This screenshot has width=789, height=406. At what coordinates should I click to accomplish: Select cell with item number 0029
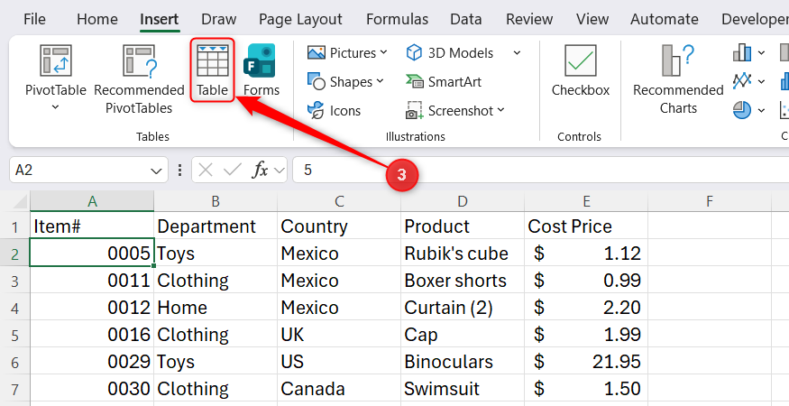pyautogui.click(x=92, y=362)
